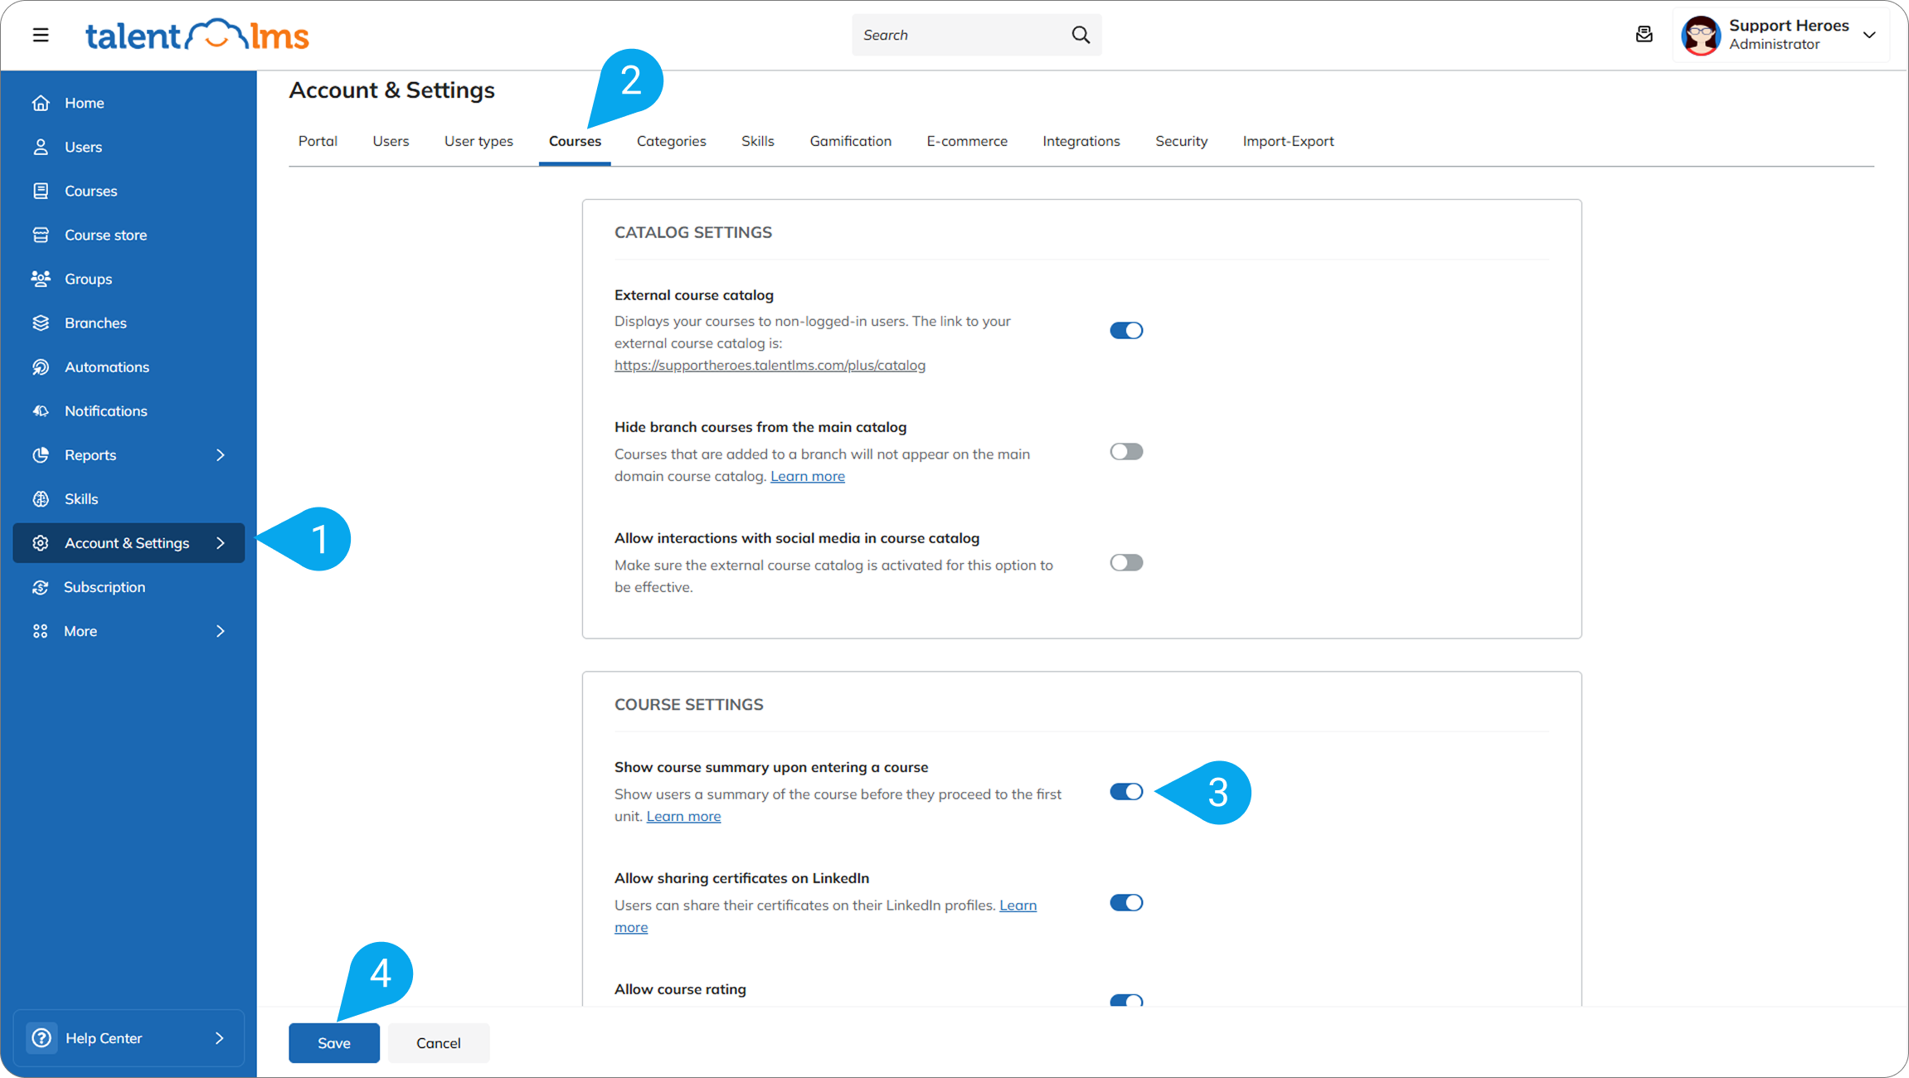Toggle Allow course rating switch

pyautogui.click(x=1126, y=1000)
